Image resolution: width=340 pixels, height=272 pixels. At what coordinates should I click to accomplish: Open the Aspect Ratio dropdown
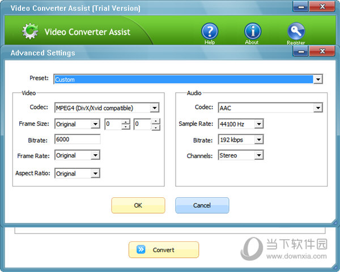coord(77,173)
